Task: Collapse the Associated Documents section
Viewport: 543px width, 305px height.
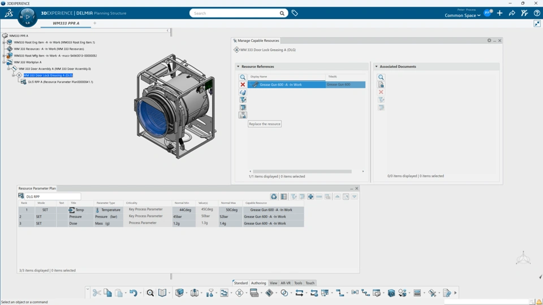Action: (x=377, y=67)
